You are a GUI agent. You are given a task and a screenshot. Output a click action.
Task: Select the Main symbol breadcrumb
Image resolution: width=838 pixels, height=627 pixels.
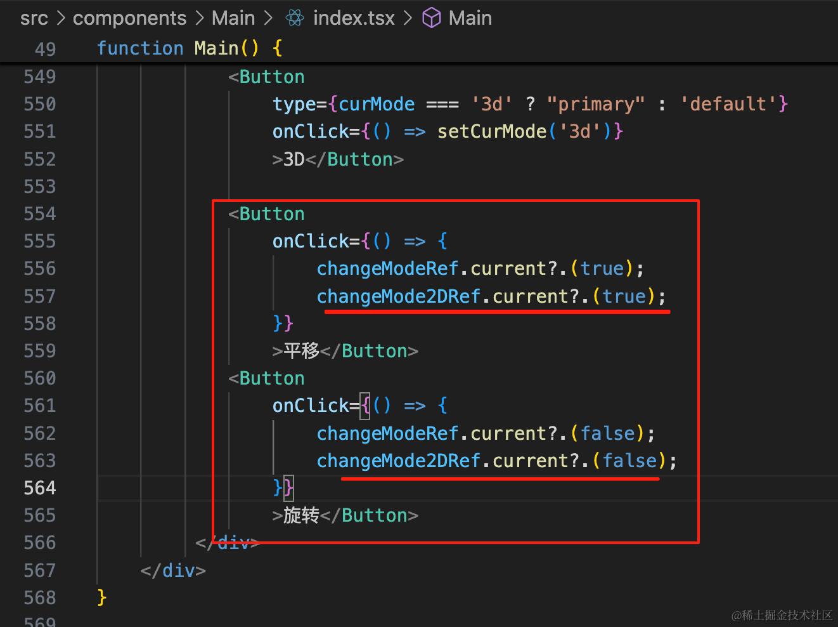tap(470, 18)
